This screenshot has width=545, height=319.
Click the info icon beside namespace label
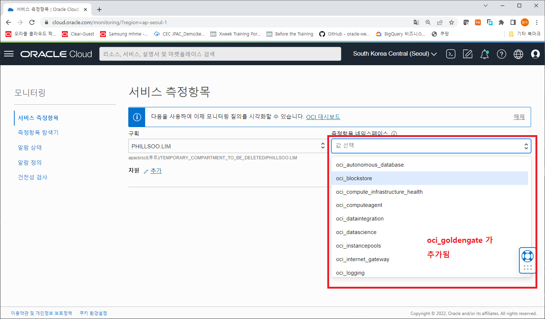tap(394, 134)
